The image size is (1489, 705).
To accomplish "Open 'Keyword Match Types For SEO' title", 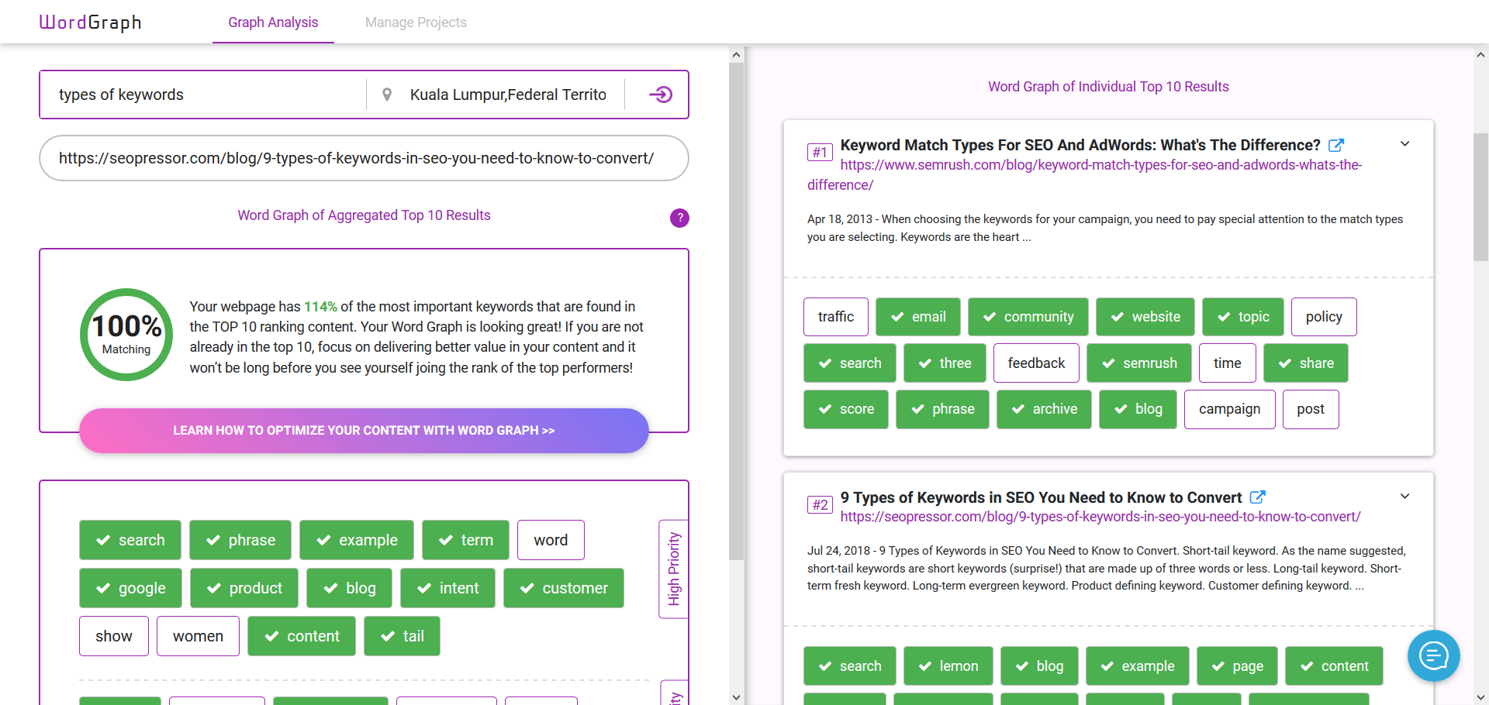I will point(1080,145).
